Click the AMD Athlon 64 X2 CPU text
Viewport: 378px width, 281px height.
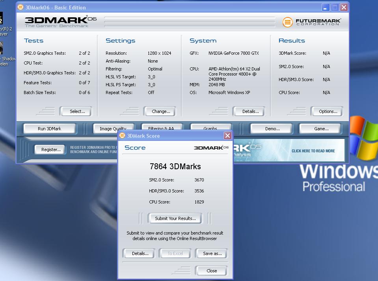click(234, 74)
